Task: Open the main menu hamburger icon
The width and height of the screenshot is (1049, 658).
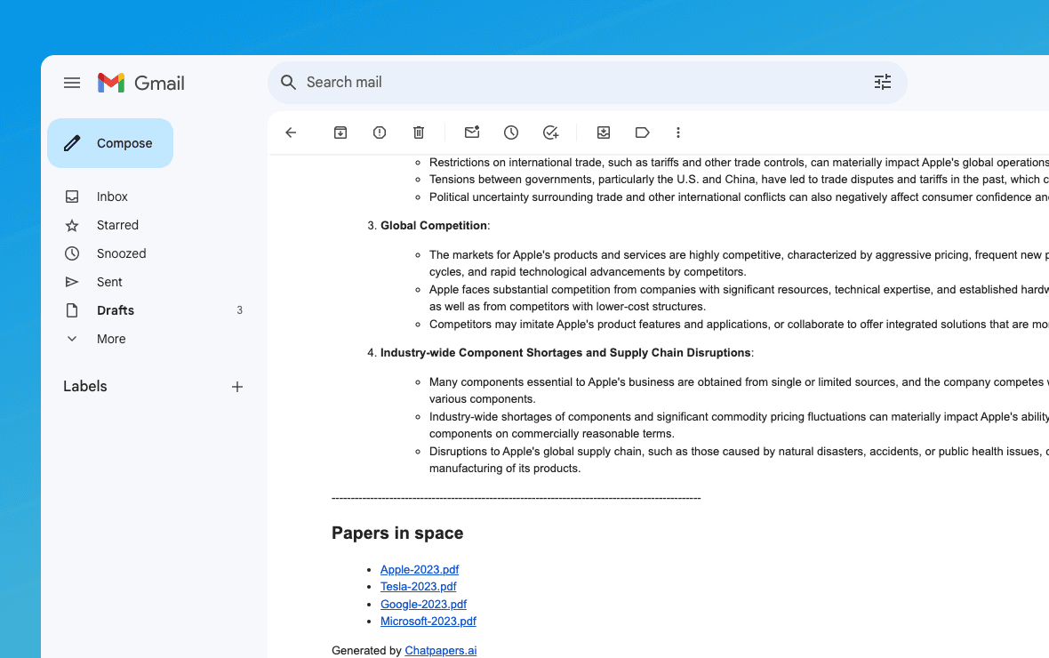Action: 72,83
